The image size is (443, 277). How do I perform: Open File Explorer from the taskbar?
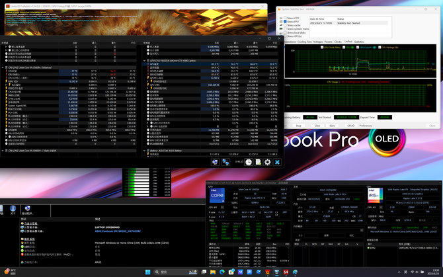[213, 272]
